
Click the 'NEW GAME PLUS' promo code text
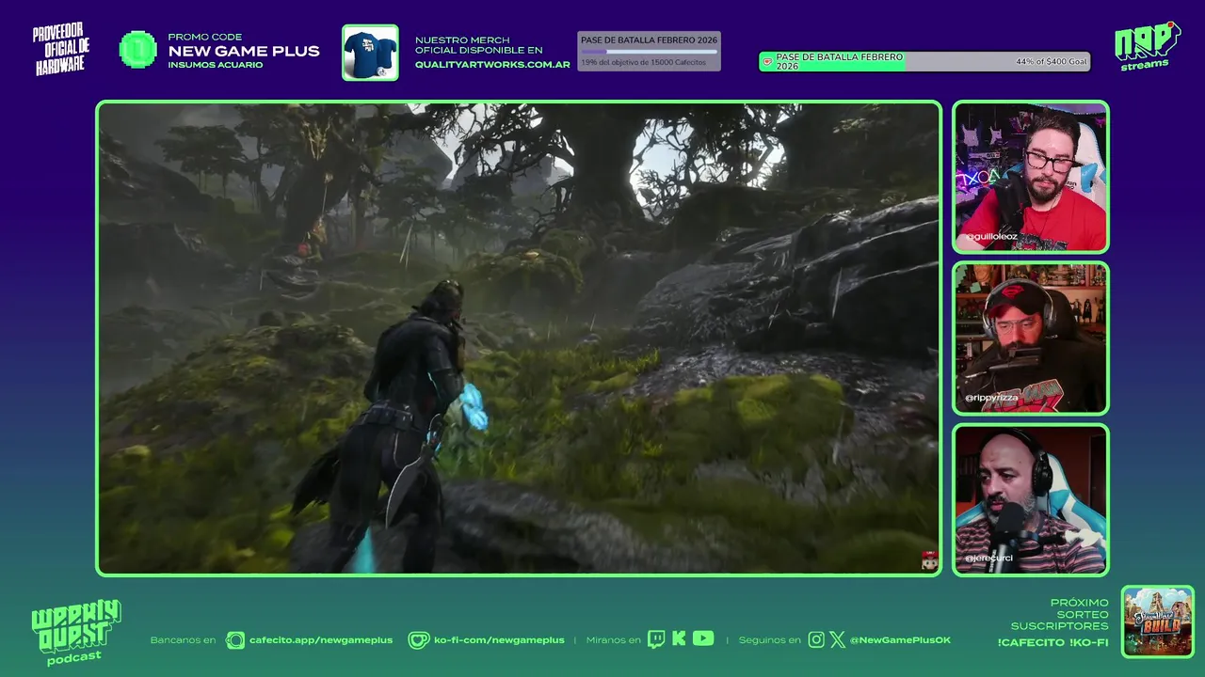point(244,52)
